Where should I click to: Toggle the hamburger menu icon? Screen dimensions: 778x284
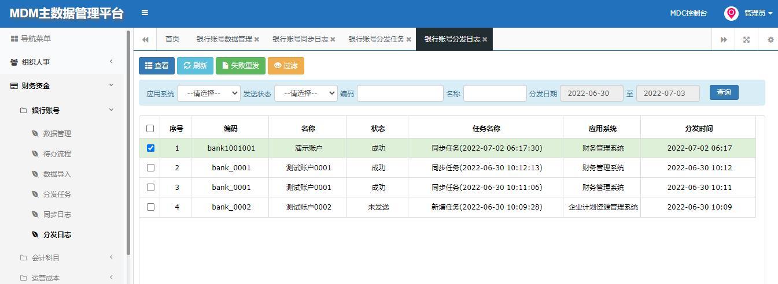click(x=145, y=13)
